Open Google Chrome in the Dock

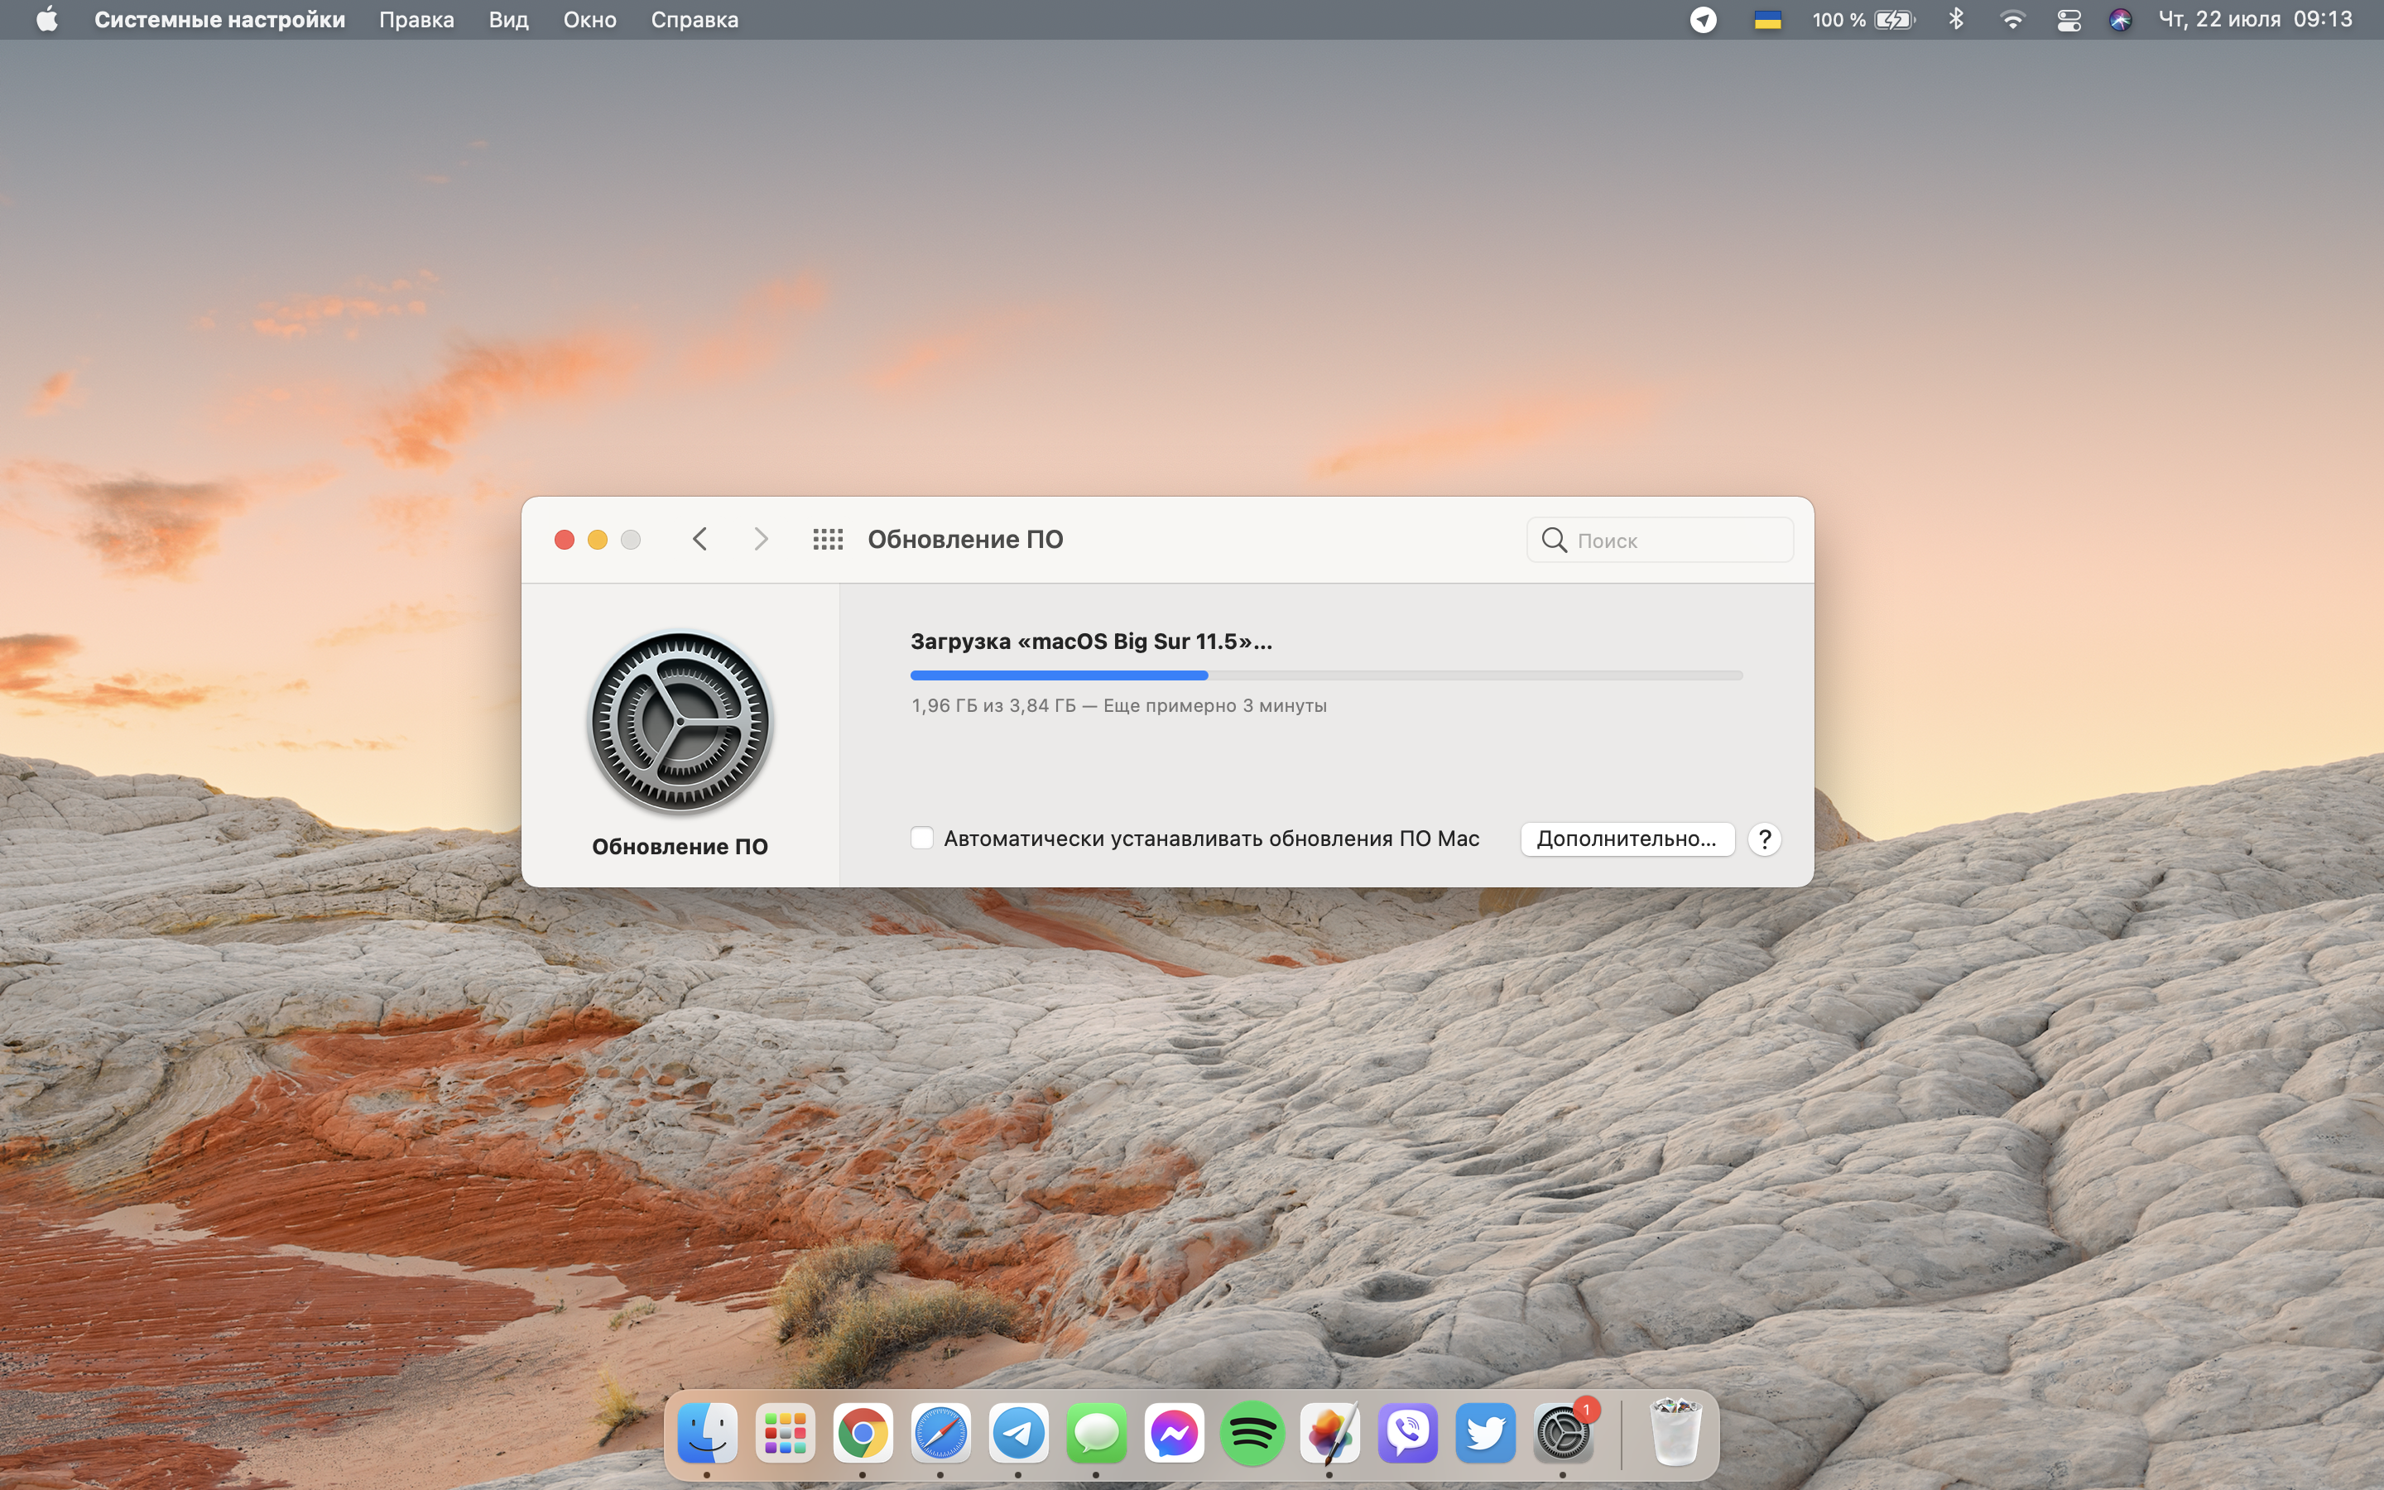pyautogui.click(x=862, y=1434)
